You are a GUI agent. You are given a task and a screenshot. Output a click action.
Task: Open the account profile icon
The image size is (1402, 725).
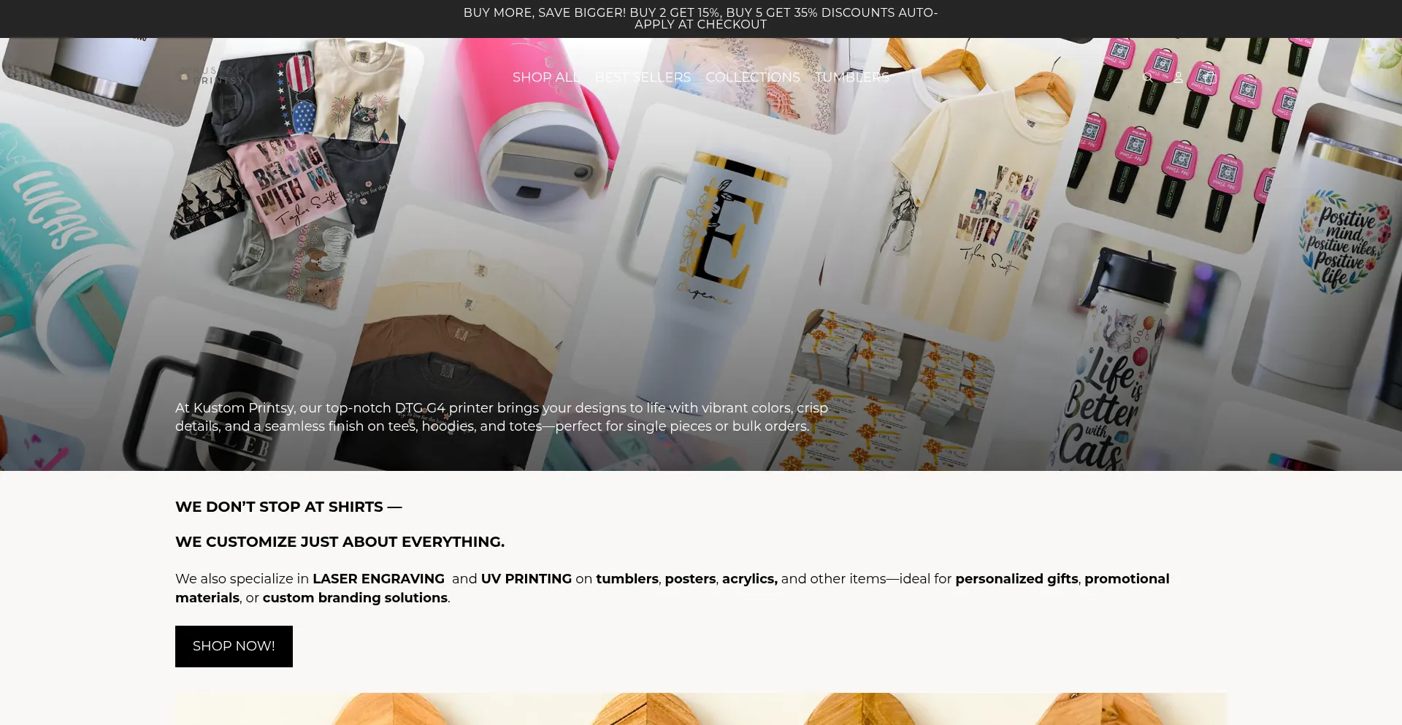point(1178,77)
